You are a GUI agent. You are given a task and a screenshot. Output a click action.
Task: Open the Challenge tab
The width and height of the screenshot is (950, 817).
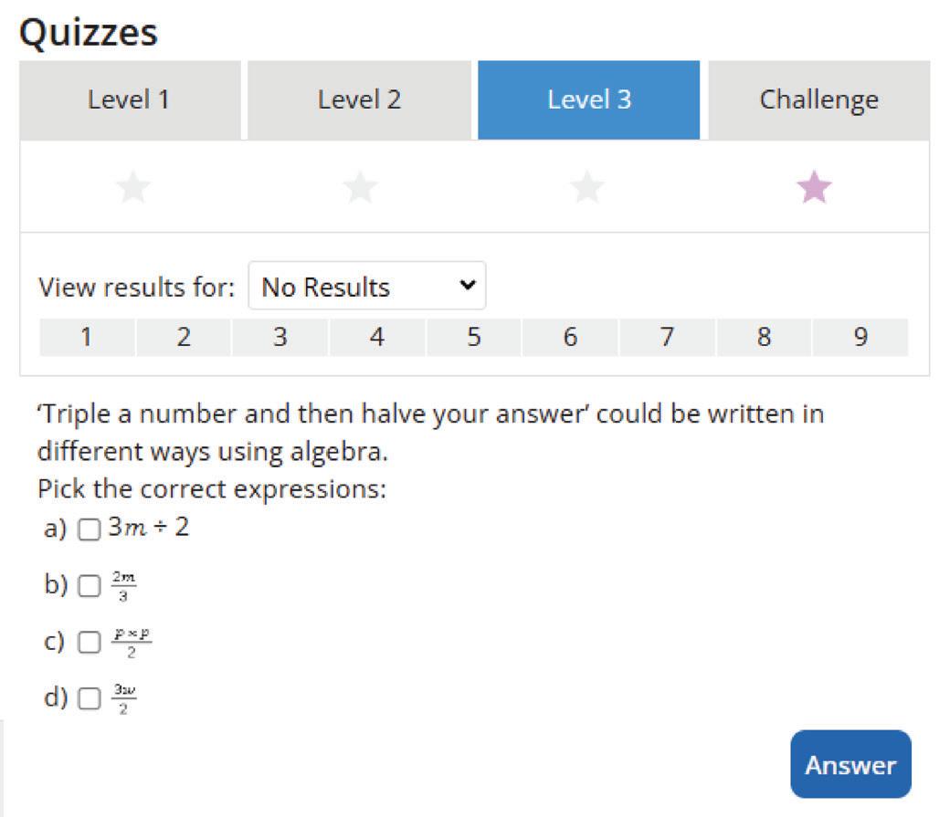click(x=818, y=100)
